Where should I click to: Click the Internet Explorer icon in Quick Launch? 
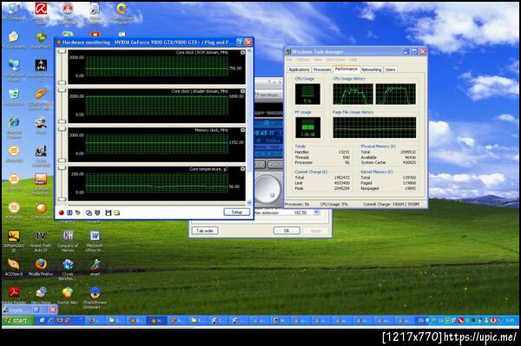pos(51,321)
